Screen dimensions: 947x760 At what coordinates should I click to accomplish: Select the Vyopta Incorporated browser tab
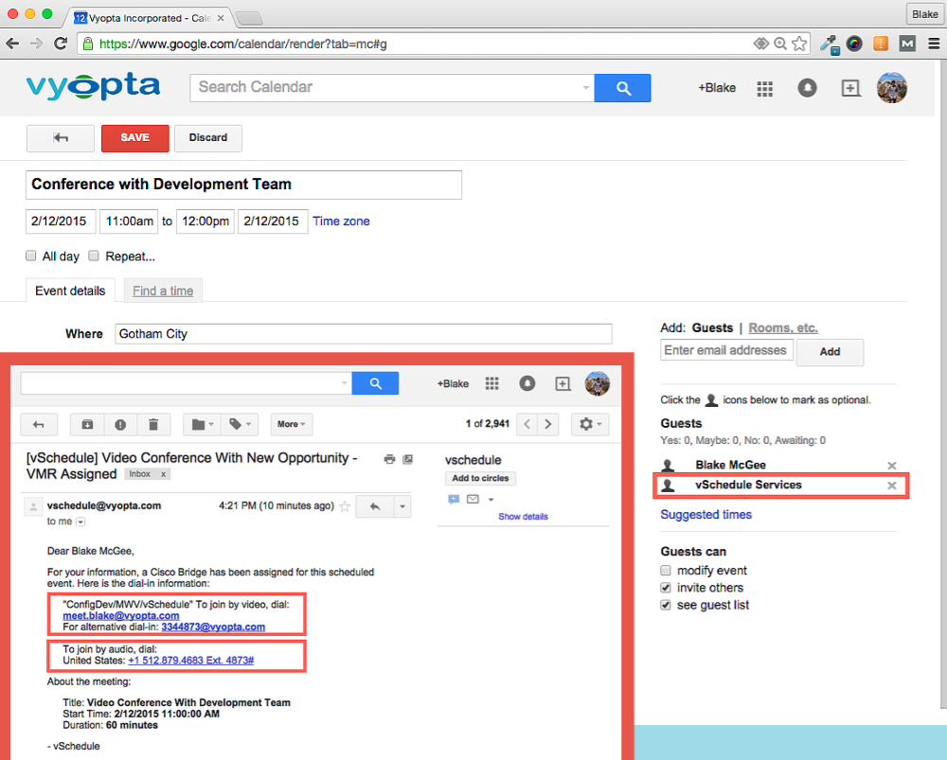pos(148,18)
